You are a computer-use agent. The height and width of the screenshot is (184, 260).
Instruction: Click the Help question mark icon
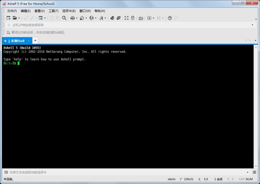click(x=170, y=18)
